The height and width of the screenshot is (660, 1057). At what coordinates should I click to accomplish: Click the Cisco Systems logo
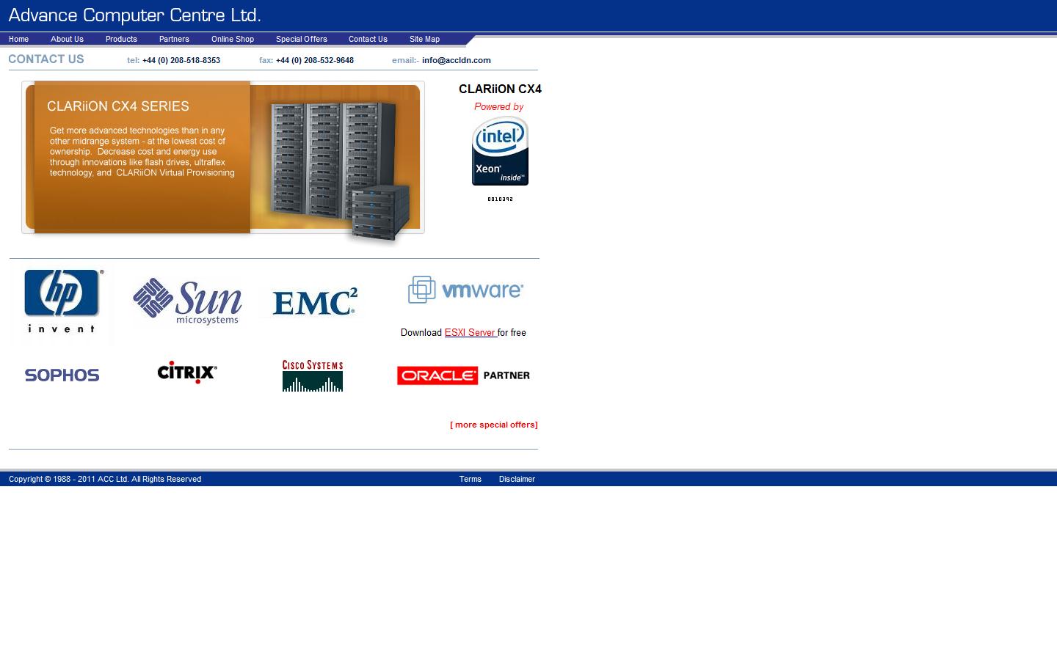point(312,375)
